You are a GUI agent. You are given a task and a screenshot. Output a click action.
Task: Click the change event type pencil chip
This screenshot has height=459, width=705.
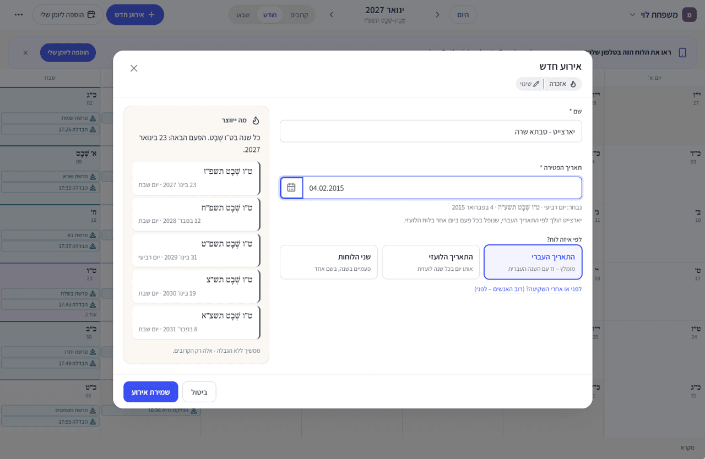(x=530, y=84)
